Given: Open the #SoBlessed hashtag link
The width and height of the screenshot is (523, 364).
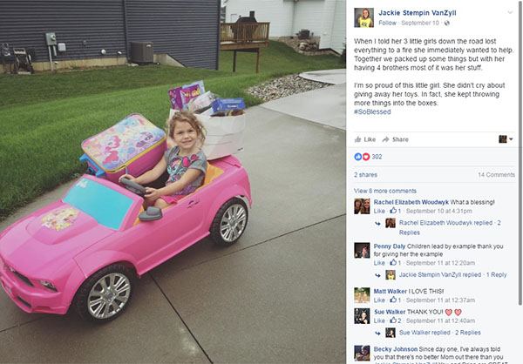Looking at the screenshot, I should coord(372,112).
